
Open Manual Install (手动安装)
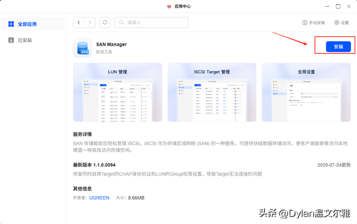click(313, 22)
